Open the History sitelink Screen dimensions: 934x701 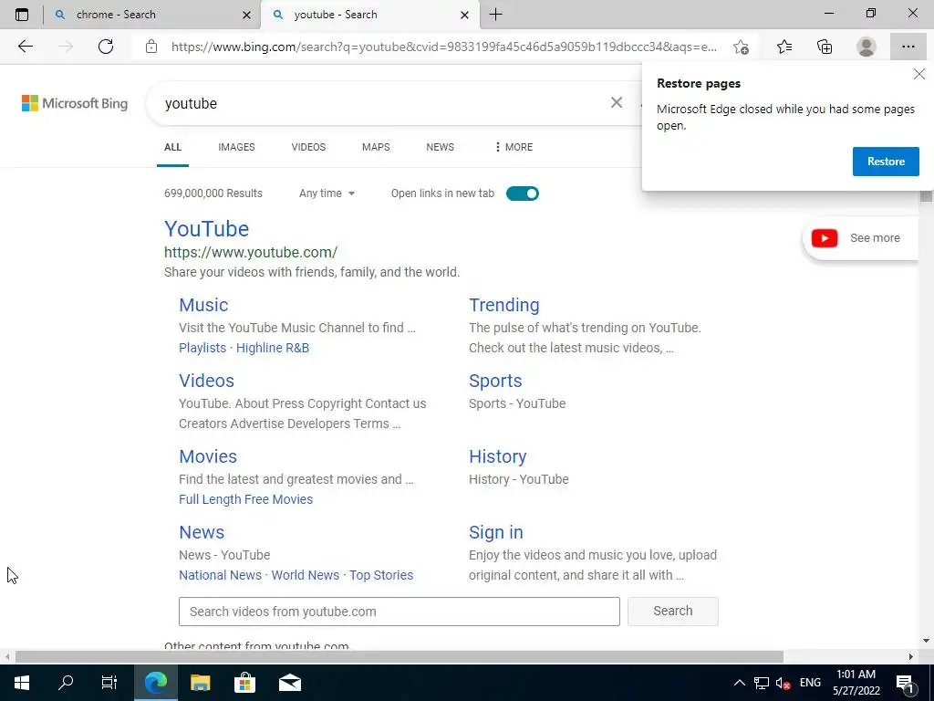point(497,456)
